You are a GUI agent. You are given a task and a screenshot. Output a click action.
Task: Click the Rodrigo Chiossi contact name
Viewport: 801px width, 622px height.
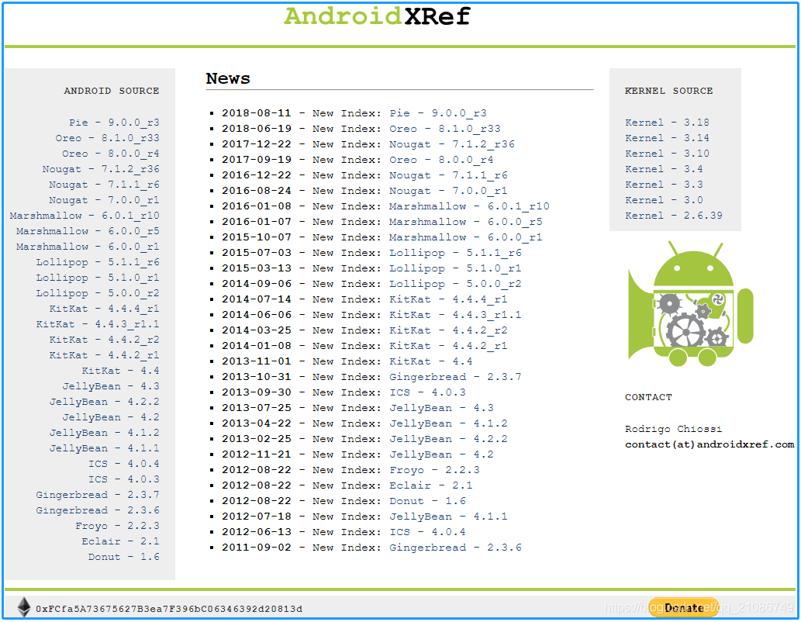click(x=673, y=429)
